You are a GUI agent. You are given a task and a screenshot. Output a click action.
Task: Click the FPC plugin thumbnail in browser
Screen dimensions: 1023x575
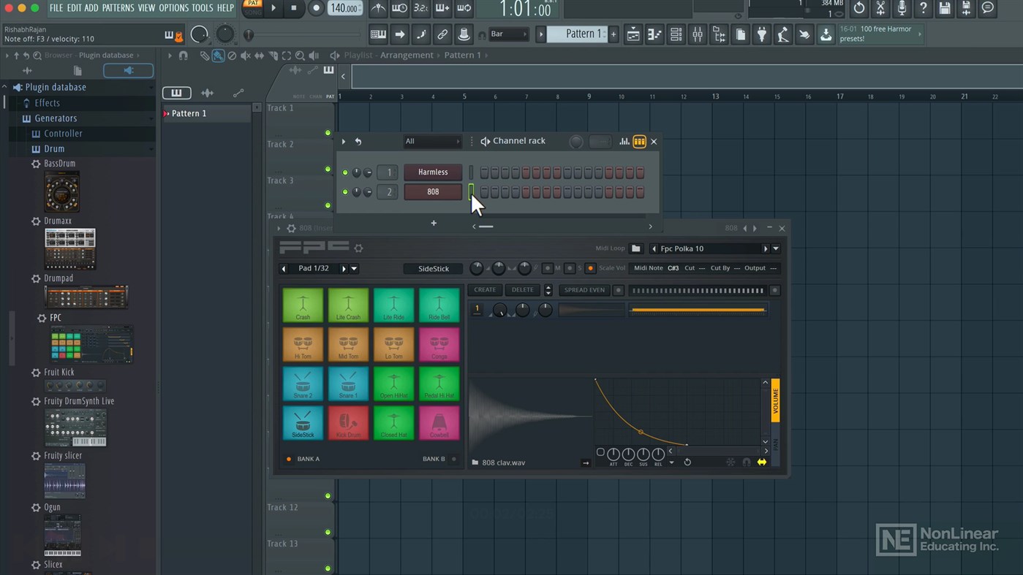pos(91,344)
